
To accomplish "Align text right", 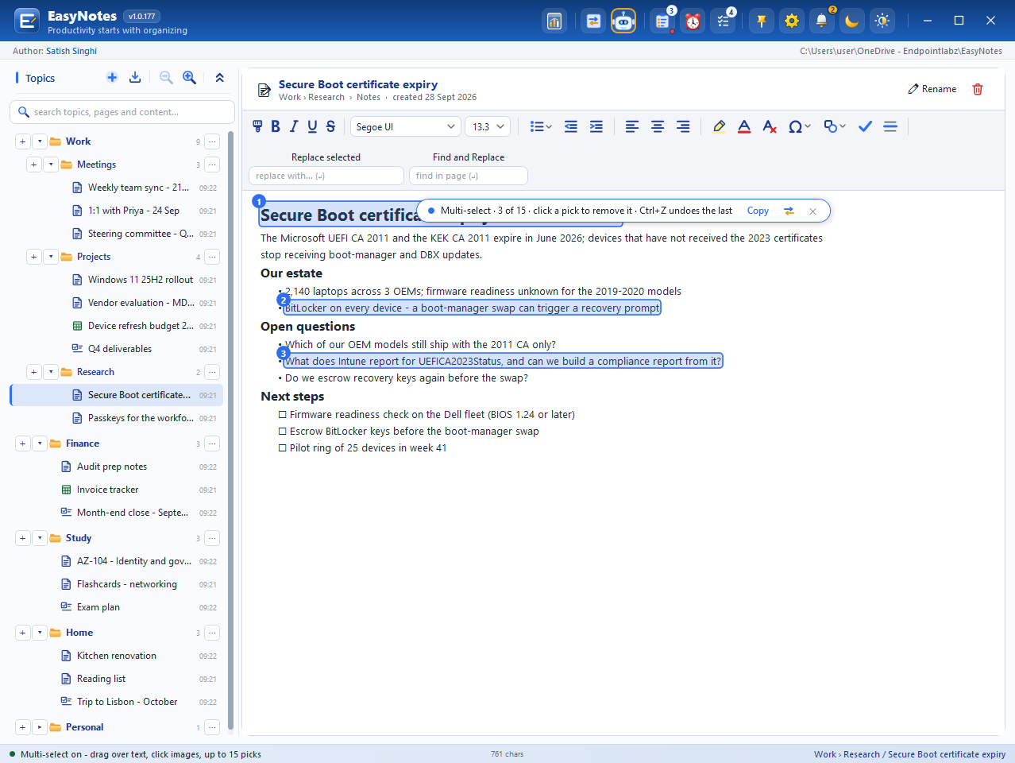I will (683, 126).
